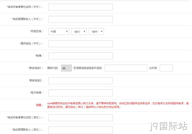192x134 pixels.
Task: Click the 域名所有者单位名称（英文） input field
Action: pyautogui.click(x=80, y=118)
